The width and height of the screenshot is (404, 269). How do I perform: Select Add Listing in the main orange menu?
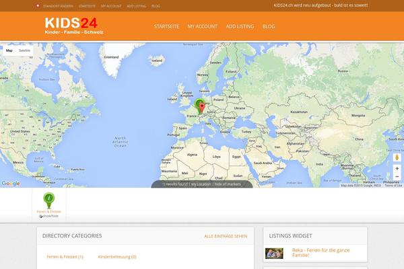point(240,26)
